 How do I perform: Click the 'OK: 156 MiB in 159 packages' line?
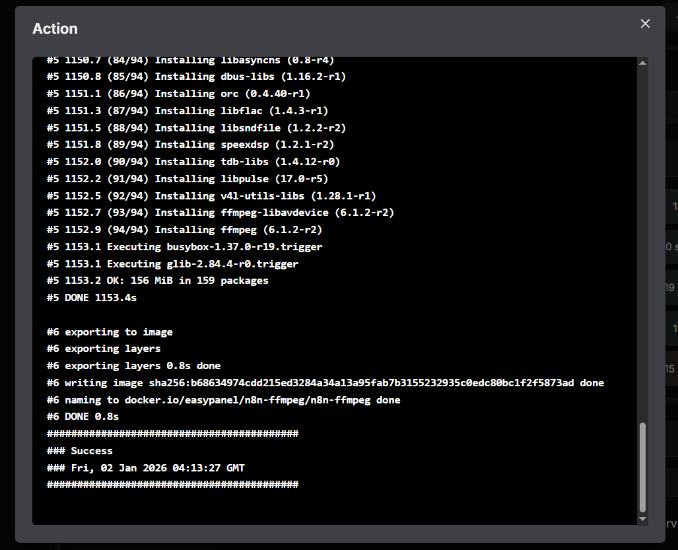[158, 281]
